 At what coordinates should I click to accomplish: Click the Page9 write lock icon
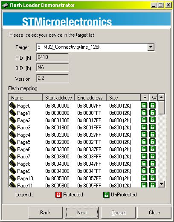[x=152, y=171]
